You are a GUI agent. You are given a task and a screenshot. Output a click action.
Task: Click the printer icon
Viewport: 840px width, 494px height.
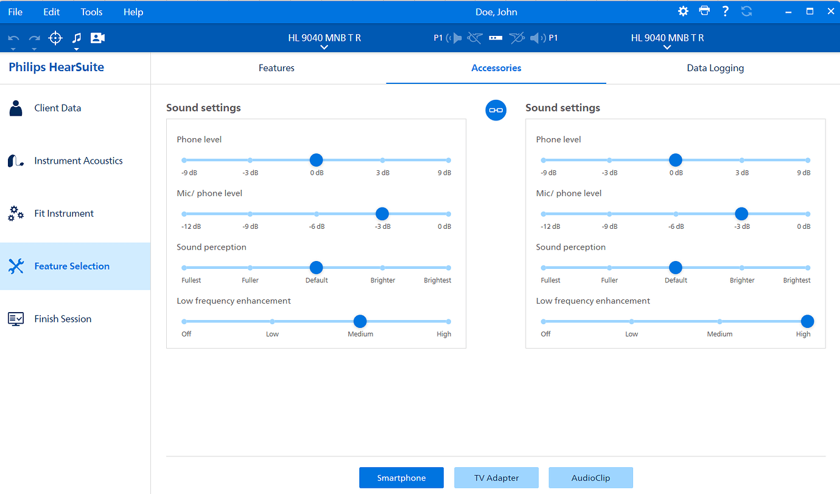(x=704, y=12)
